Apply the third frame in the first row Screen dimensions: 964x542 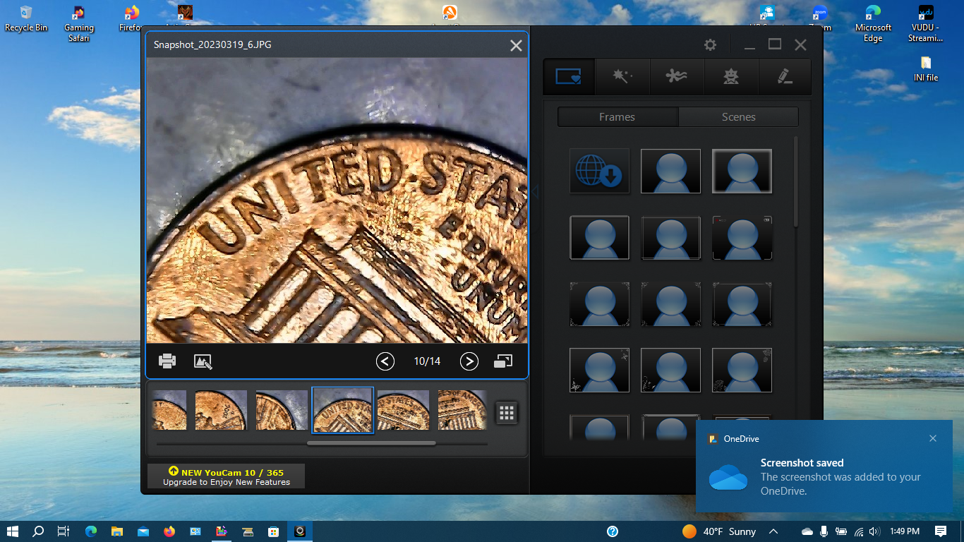point(742,171)
